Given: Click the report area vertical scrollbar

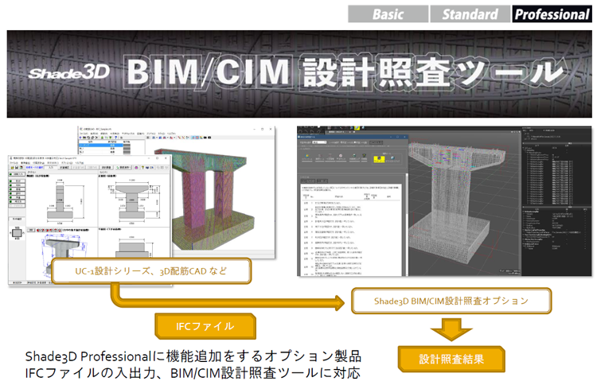Looking at the screenshot, I should pyautogui.click(x=407, y=224).
